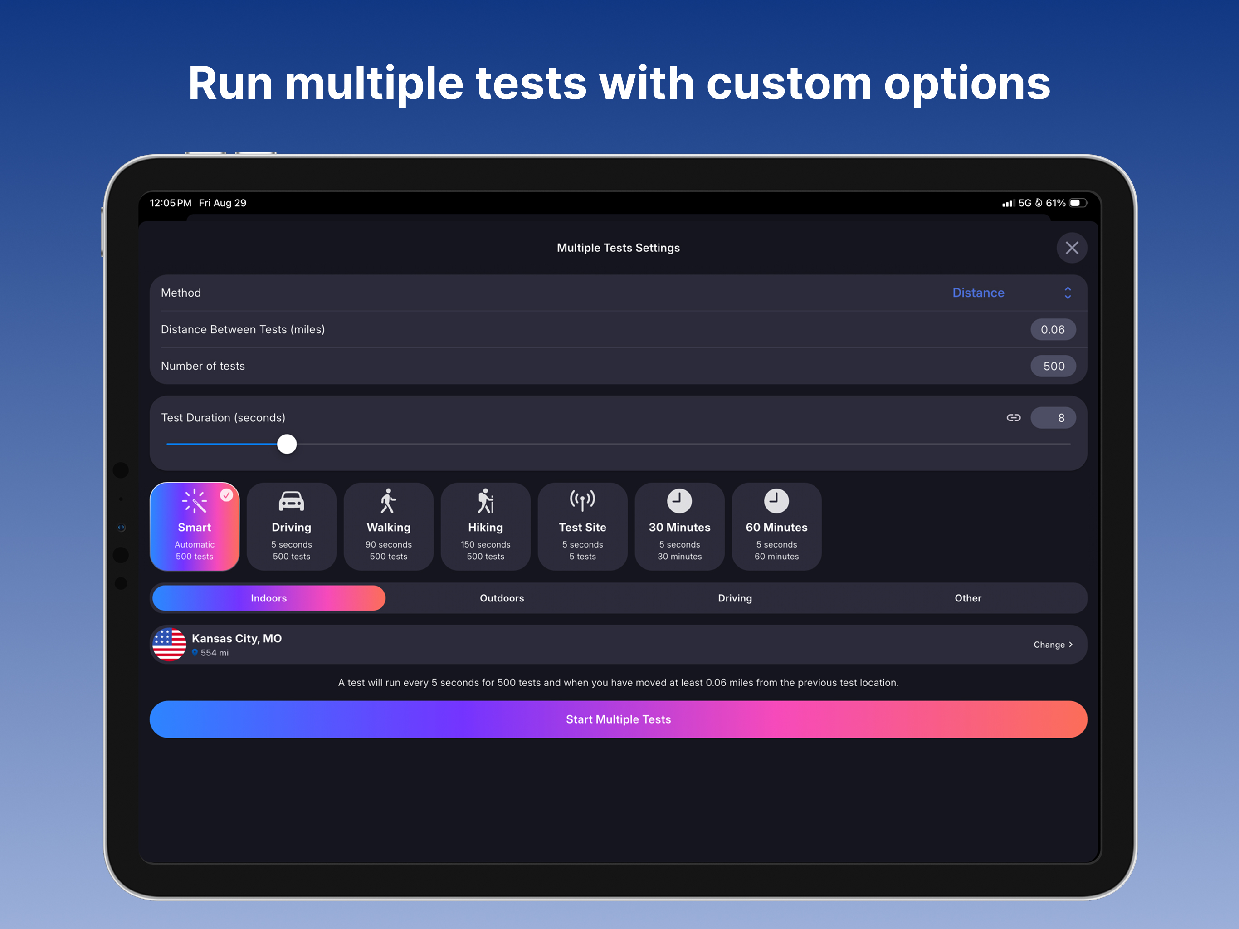Image resolution: width=1239 pixels, height=929 pixels.
Task: Tap Change to pick another server
Action: pyautogui.click(x=1053, y=645)
